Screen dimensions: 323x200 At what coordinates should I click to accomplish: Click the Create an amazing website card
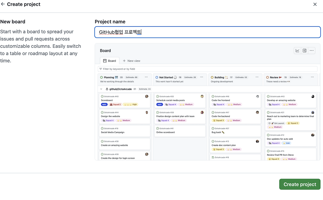pos(125,144)
